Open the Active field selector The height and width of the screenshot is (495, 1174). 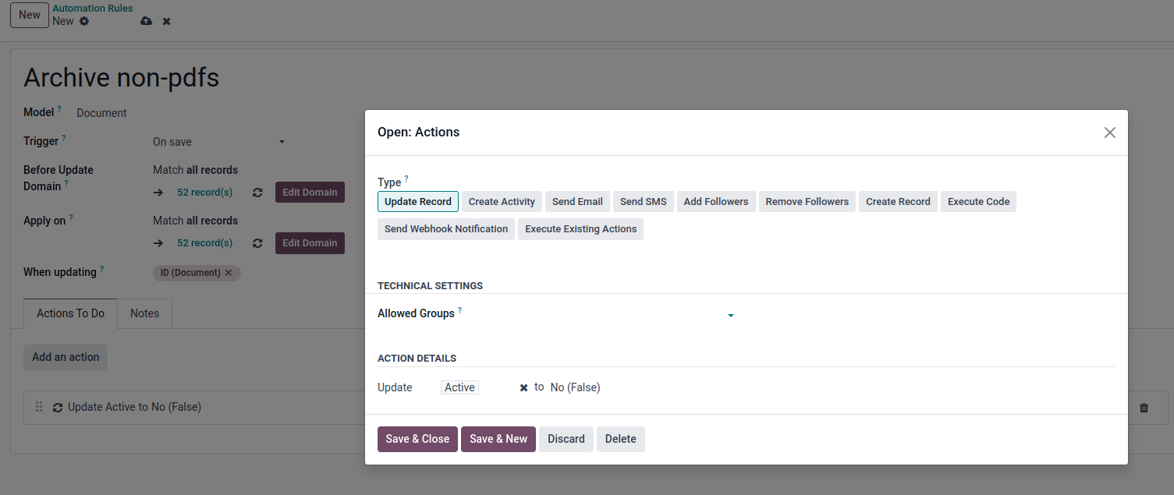click(459, 387)
